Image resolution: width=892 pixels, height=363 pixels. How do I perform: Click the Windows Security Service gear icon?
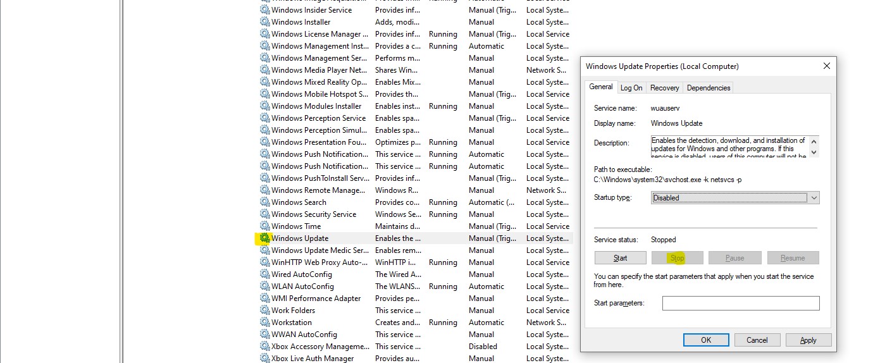[264, 214]
